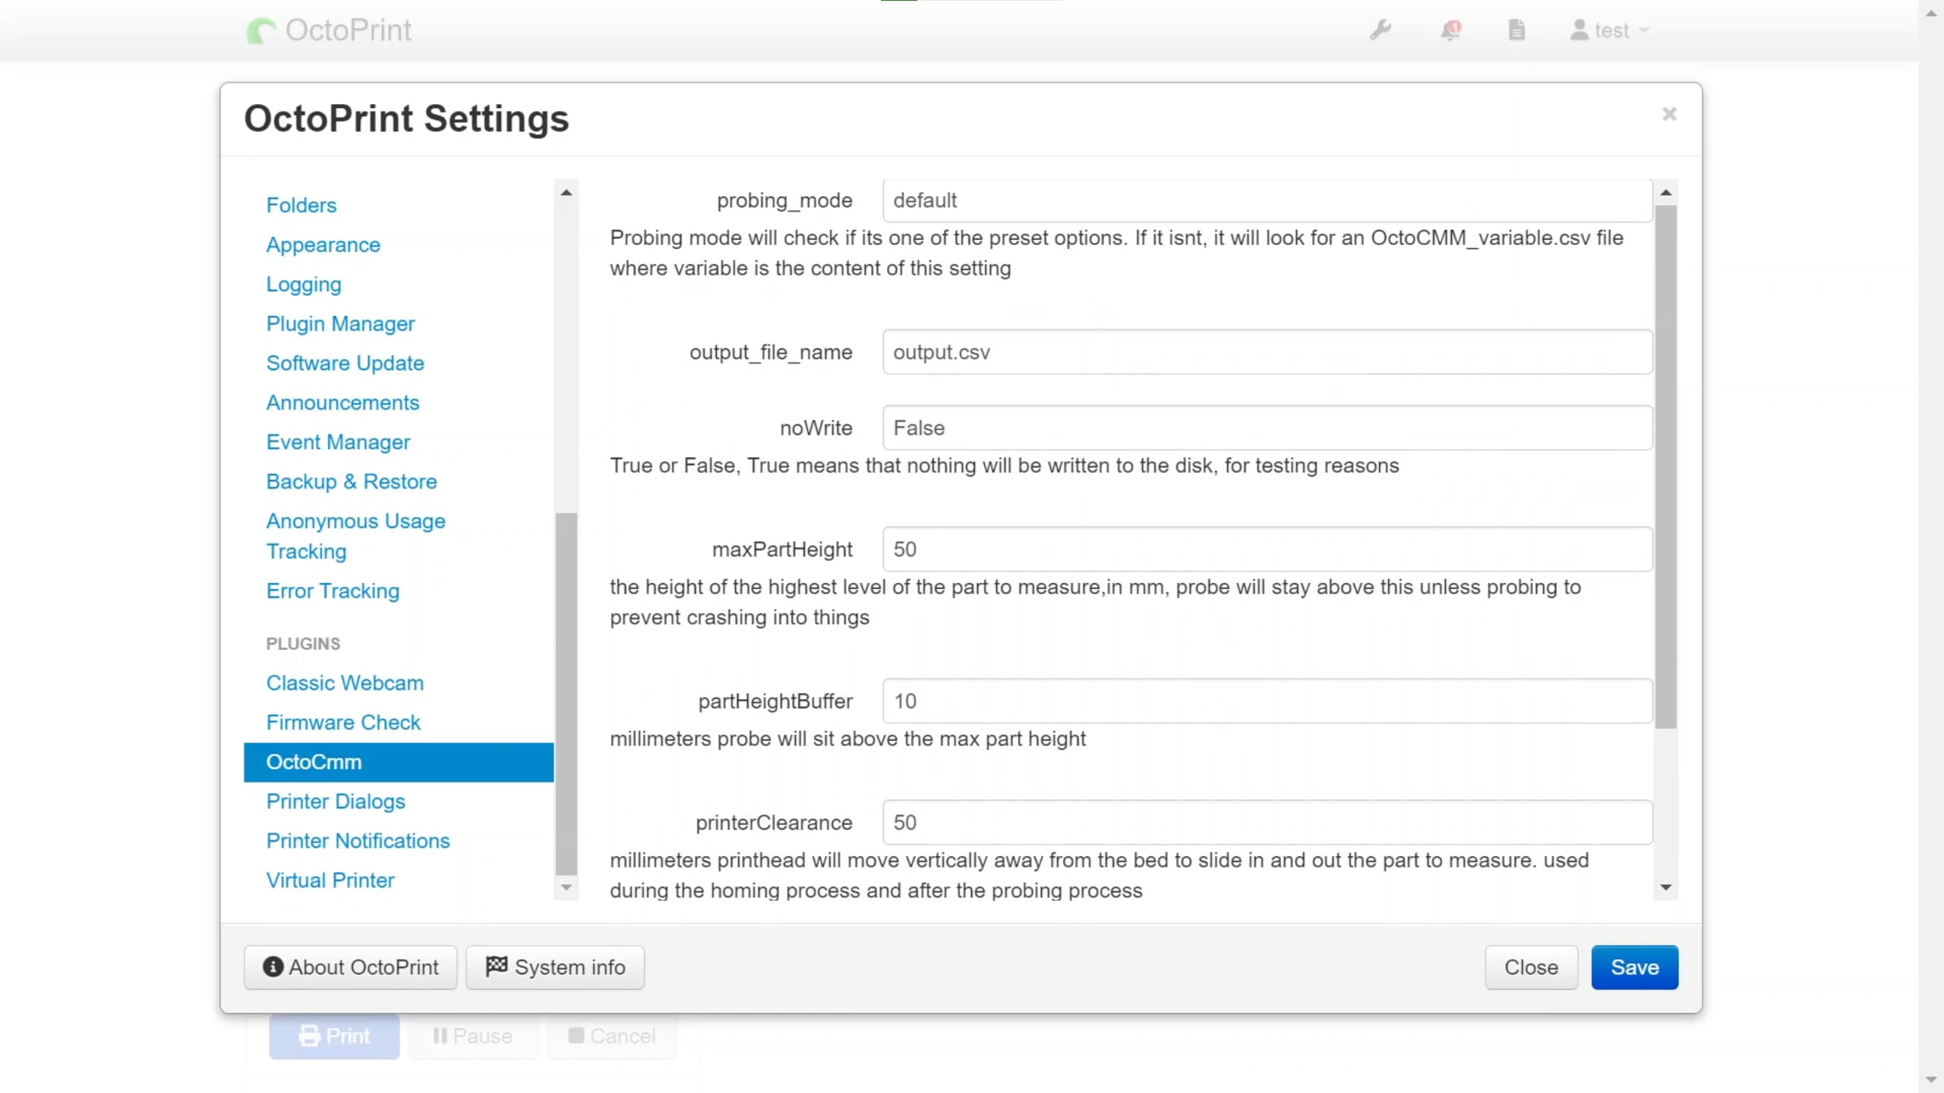This screenshot has width=1944, height=1093.
Task: Switch to Printer Dialogs settings
Action: [335, 802]
